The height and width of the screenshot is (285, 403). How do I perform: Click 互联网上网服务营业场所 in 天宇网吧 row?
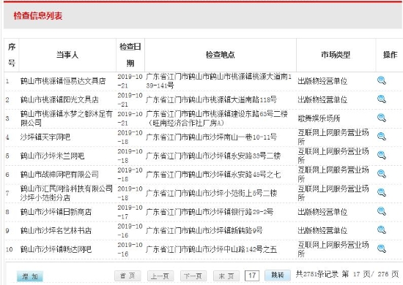point(333,137)
